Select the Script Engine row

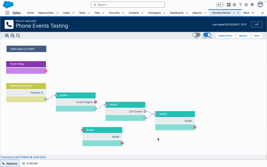coord(76,102)
